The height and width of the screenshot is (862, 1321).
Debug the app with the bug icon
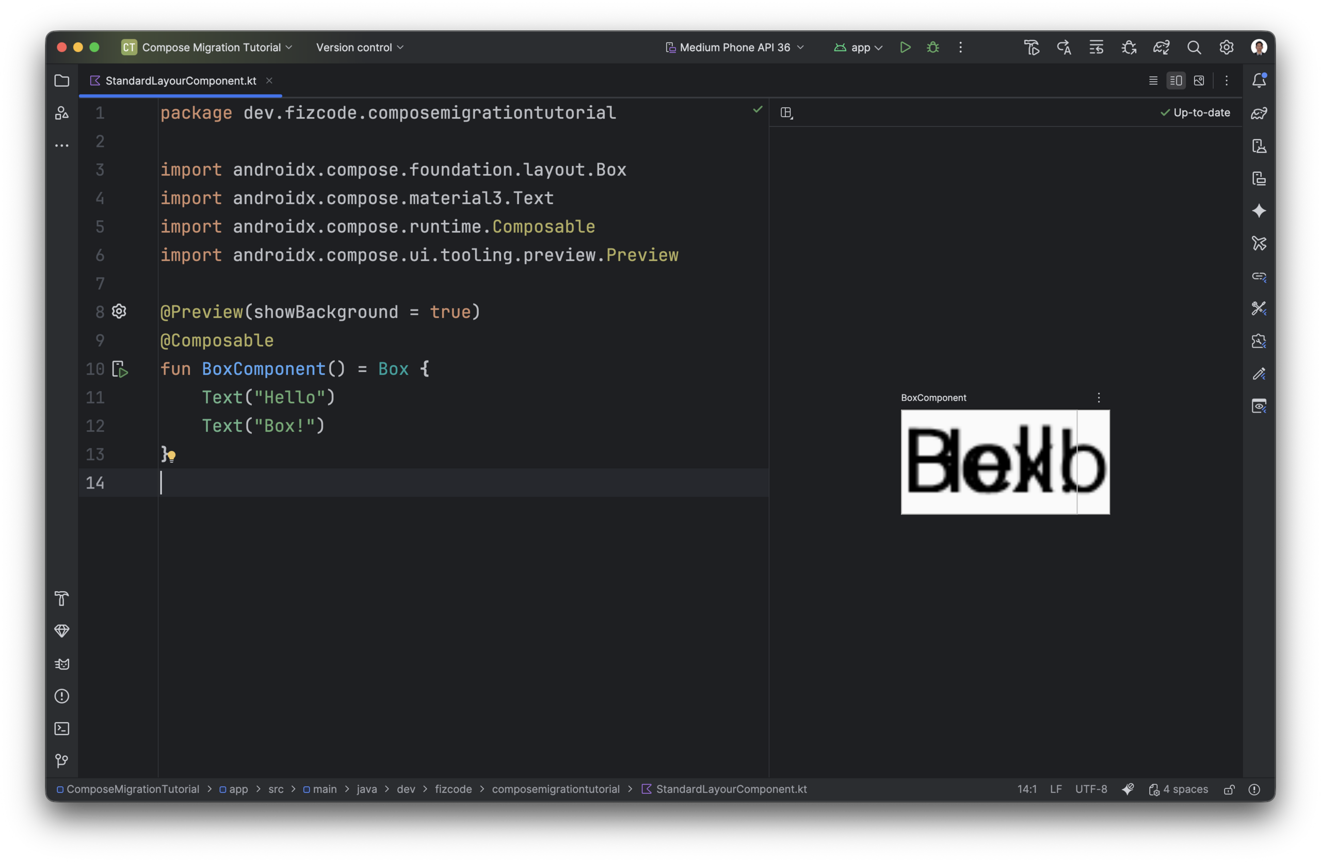[x=933, y=47]
